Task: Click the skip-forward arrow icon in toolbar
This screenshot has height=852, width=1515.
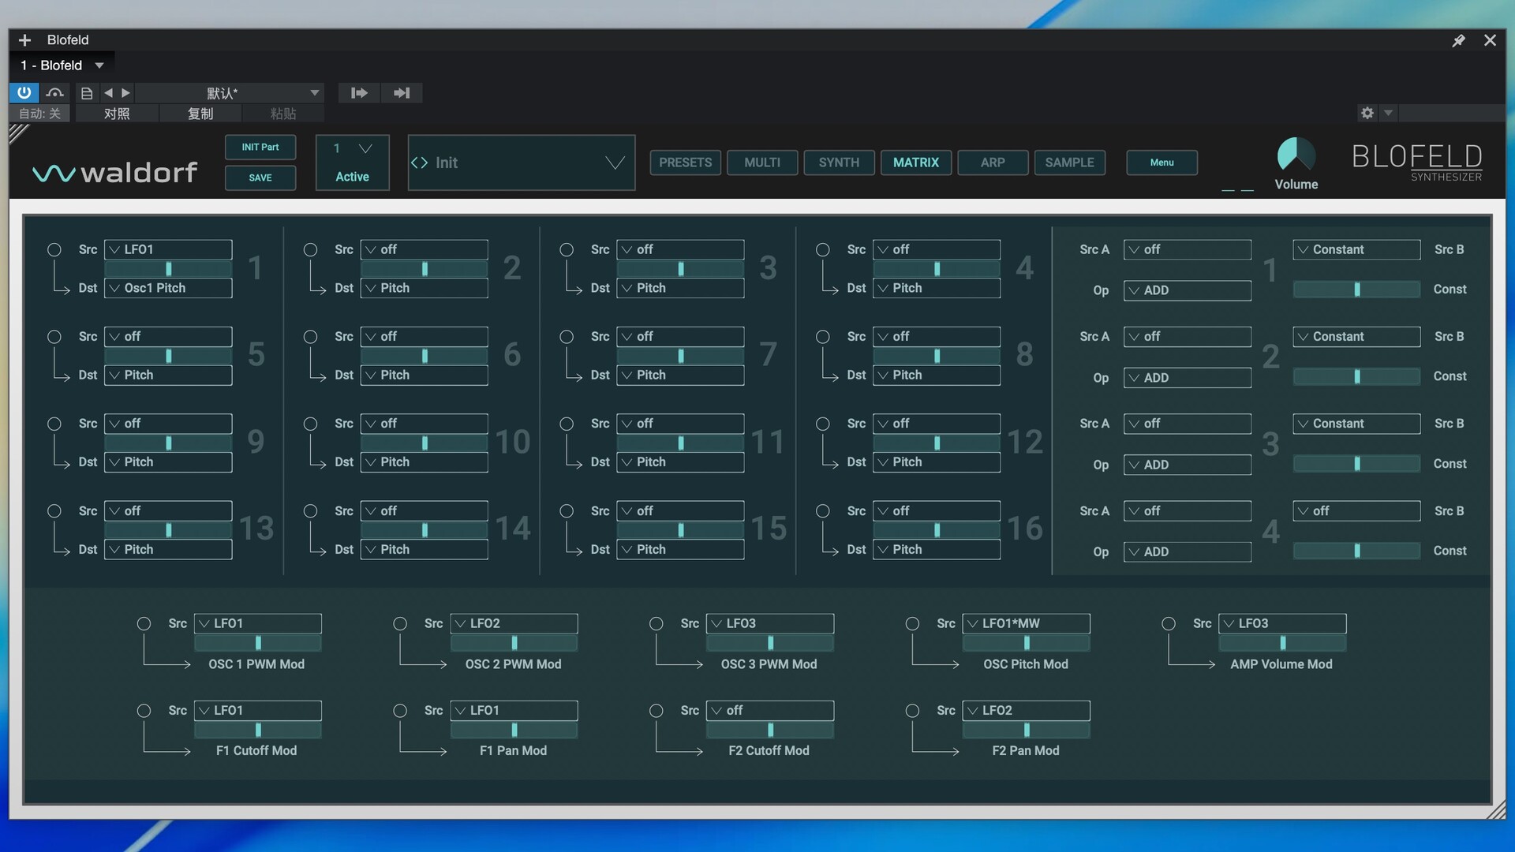Action: 359,93
